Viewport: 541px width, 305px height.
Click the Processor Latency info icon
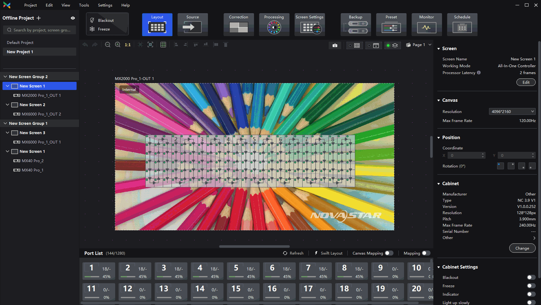tap(479, 73)
